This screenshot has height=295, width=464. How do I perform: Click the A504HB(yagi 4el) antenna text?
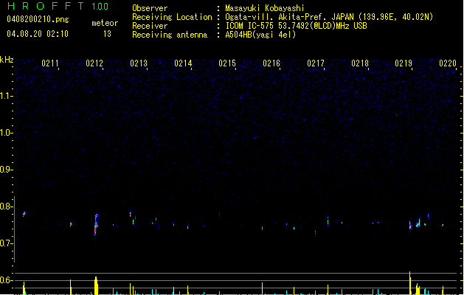pyautogui.click(x=260, y=35)
